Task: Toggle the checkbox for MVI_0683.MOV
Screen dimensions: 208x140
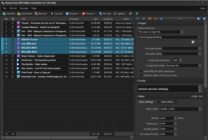Action: click(x=12, y=52)
